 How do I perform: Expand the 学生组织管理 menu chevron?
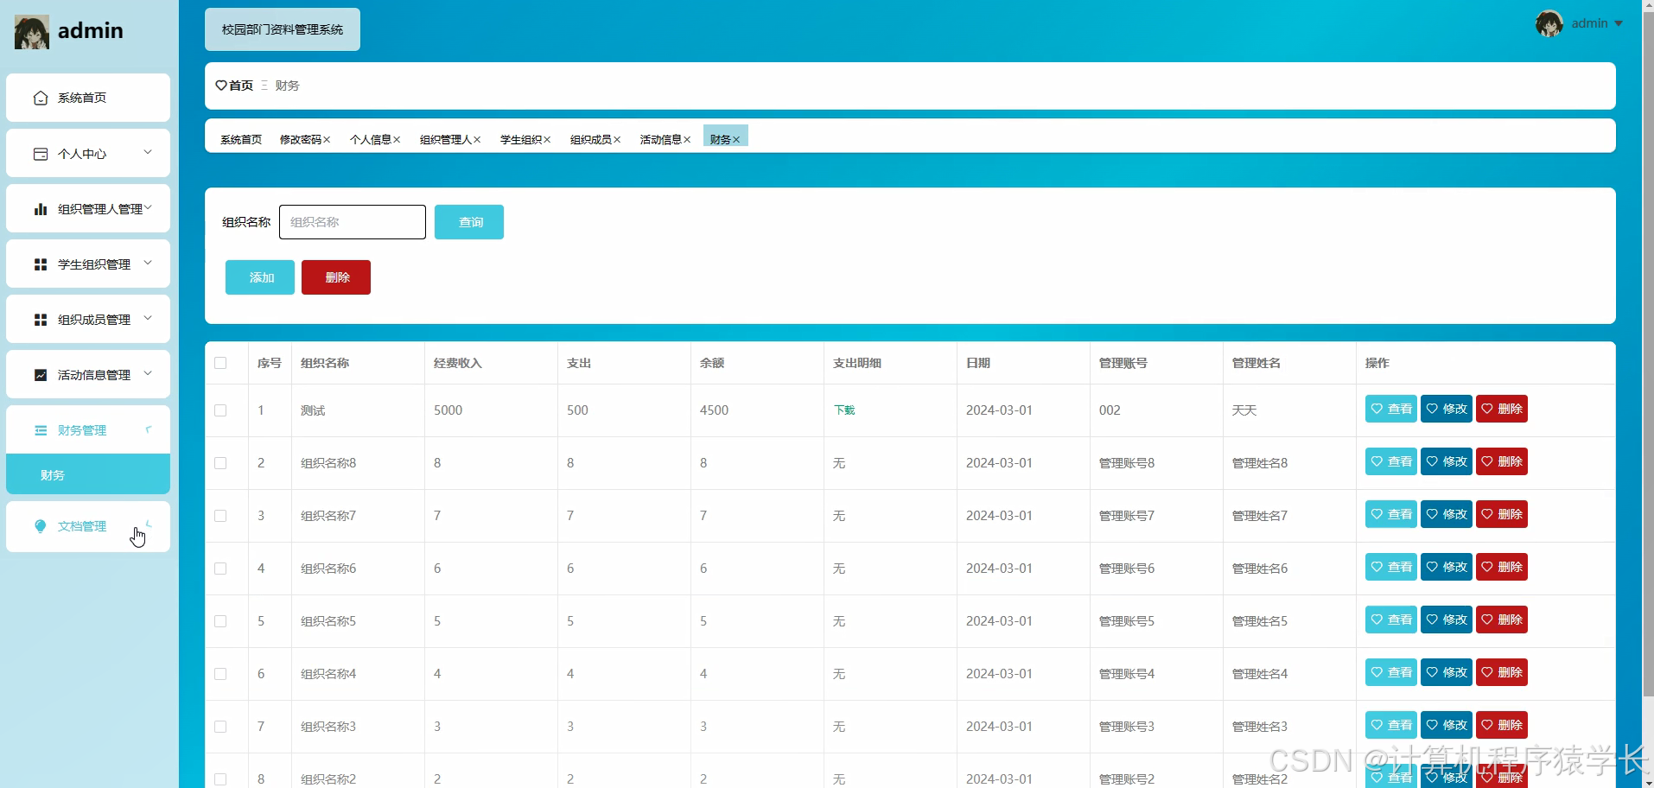coord(148,263)
